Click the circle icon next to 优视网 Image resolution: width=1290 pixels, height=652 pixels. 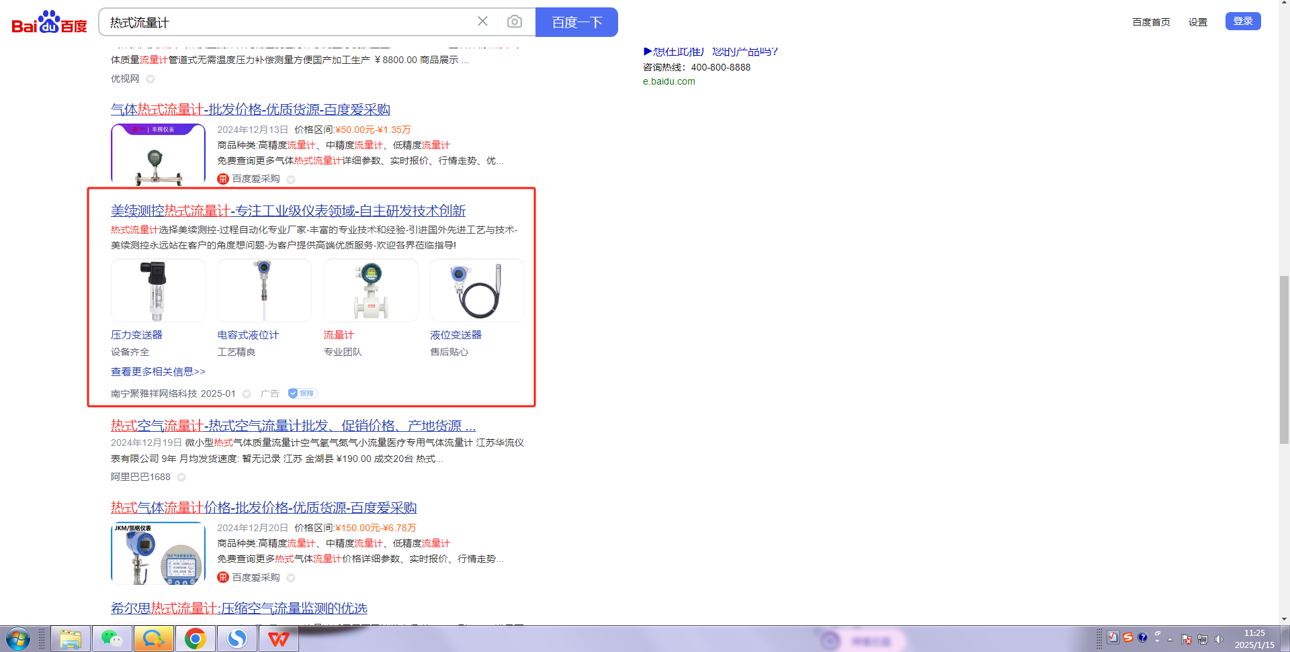150,79
